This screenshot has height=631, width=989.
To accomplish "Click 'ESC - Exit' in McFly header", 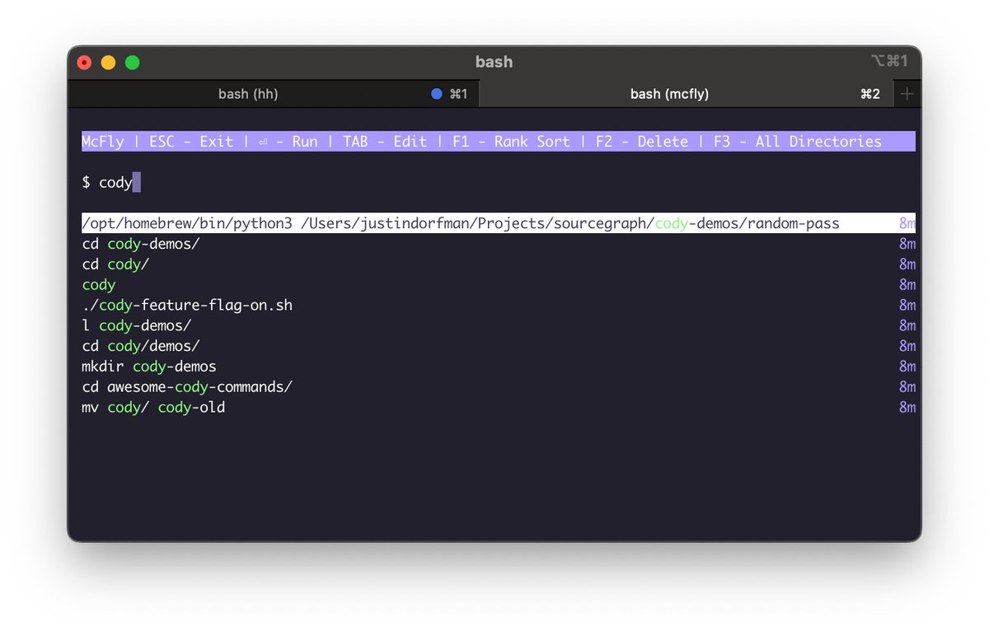I will click(191, 142).
